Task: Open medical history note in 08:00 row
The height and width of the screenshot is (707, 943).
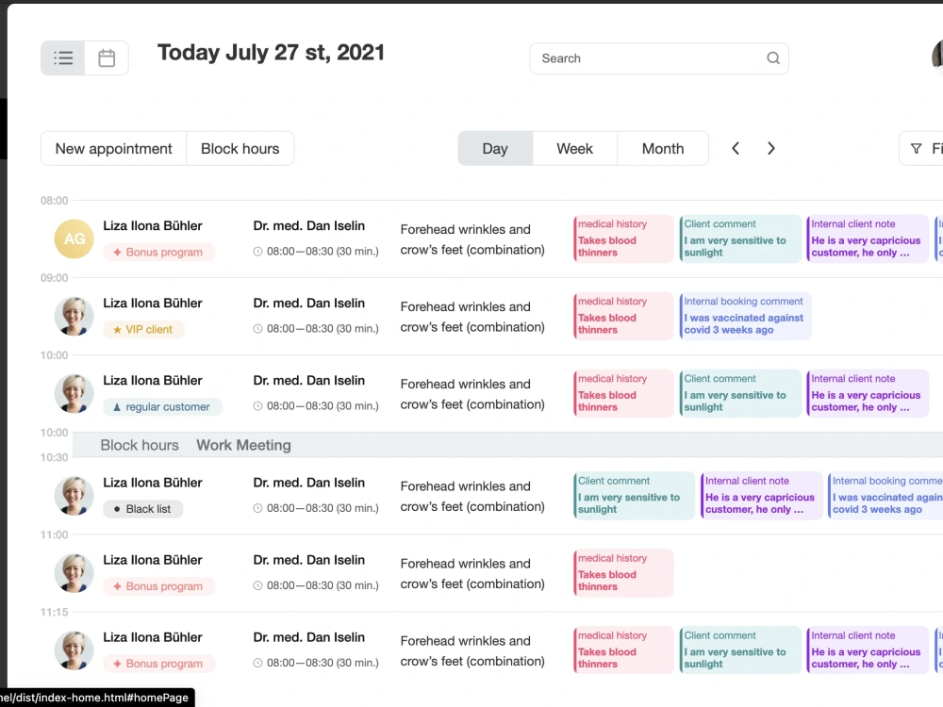Action: click(623, 238)
